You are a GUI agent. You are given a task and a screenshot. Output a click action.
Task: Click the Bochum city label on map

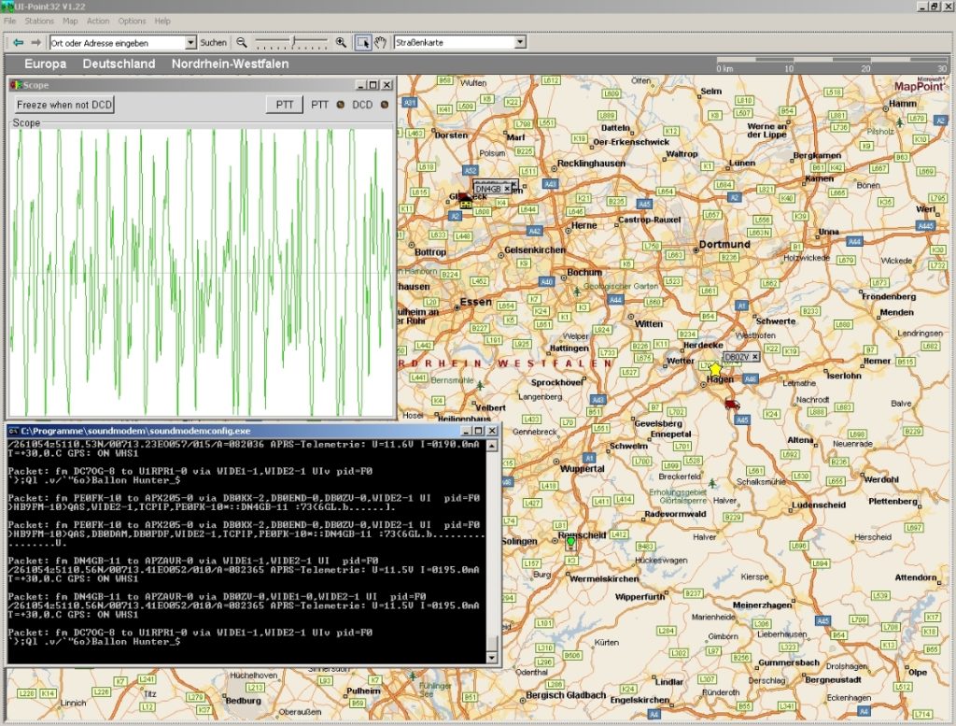[584, 272]
